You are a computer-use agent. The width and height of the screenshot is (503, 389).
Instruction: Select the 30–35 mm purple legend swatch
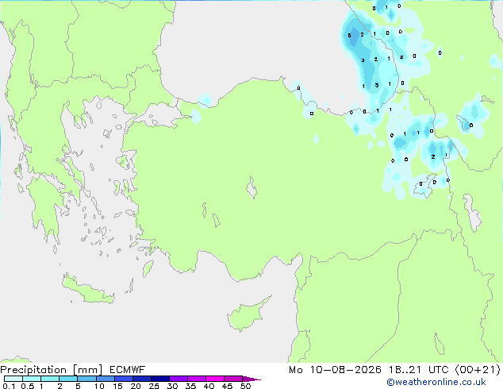pyautogui.click(x=179, y=379)
